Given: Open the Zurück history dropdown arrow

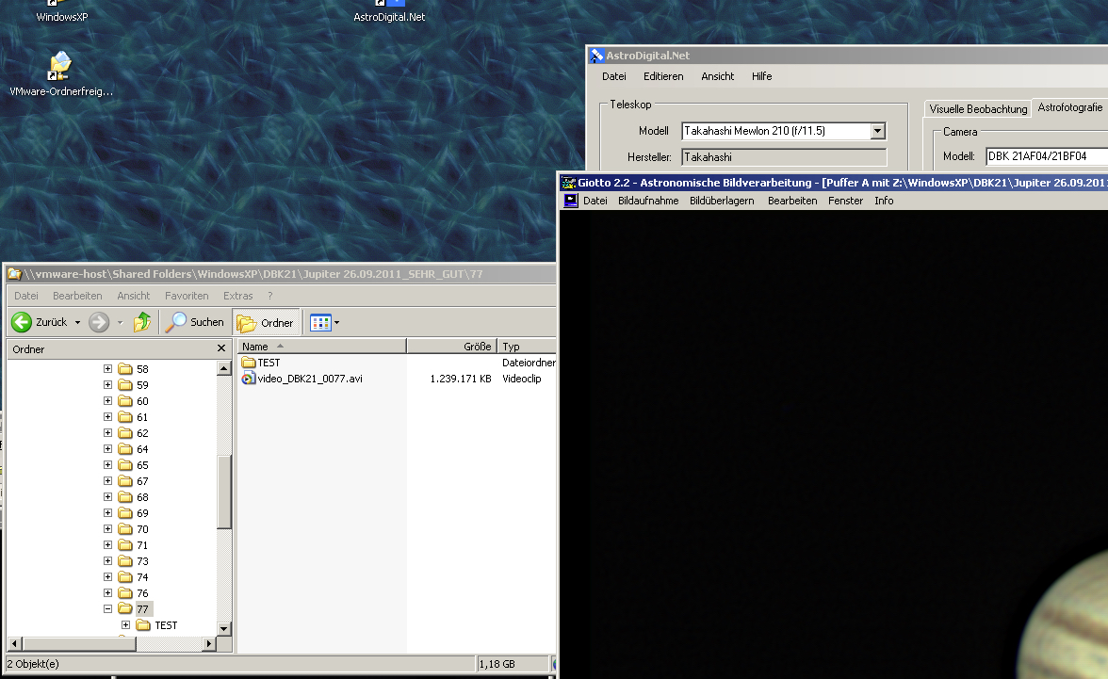Looking at the screenshot, I should [77, 323].
